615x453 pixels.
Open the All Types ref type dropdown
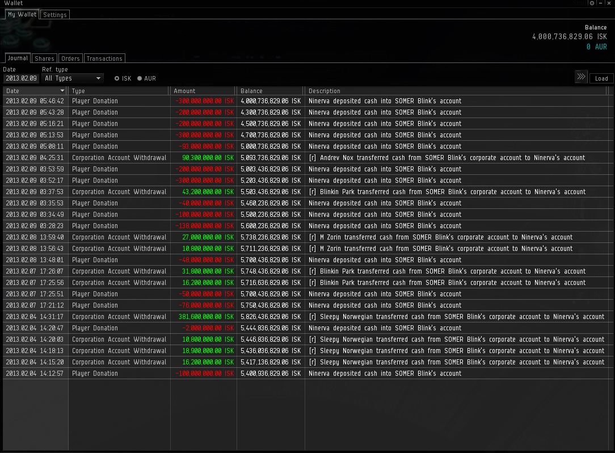[73, 78]
